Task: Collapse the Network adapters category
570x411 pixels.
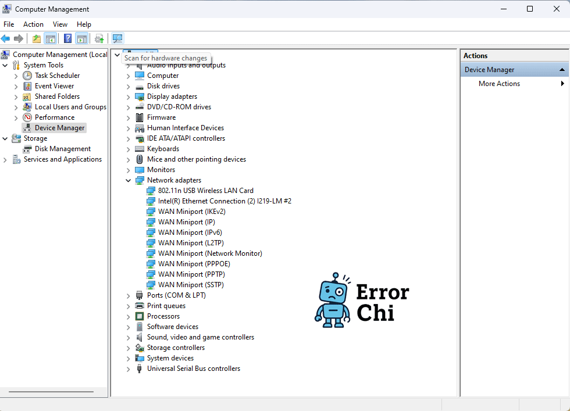Action: click(129, 181)
